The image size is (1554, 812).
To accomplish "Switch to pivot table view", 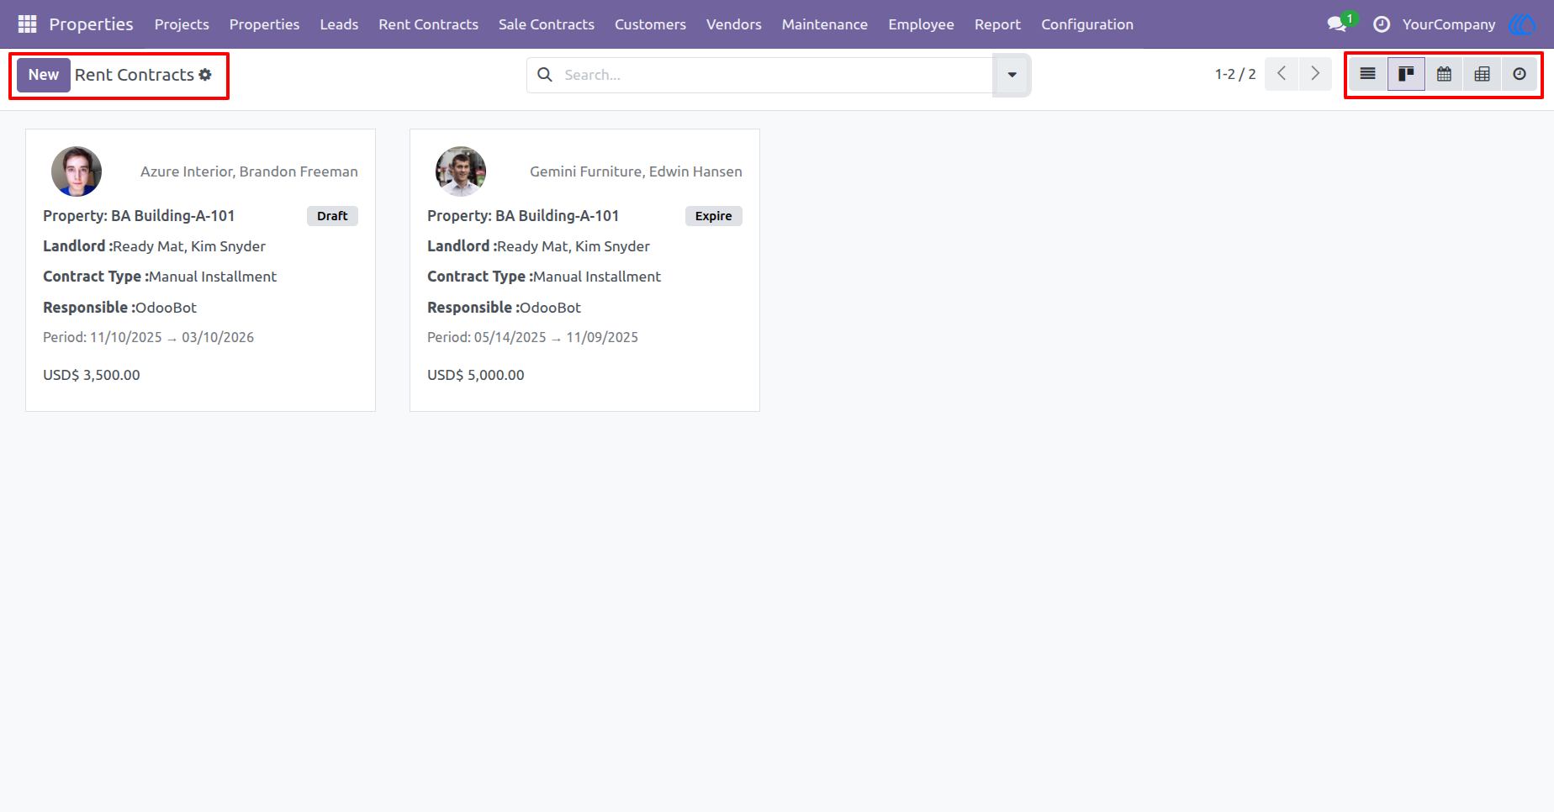I will pyautogui.click(x=1482, y=75).
